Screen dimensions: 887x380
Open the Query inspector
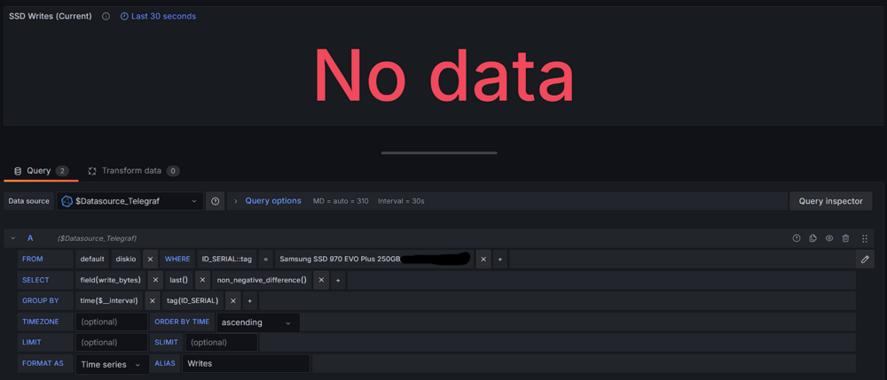[x=830, y=201]
